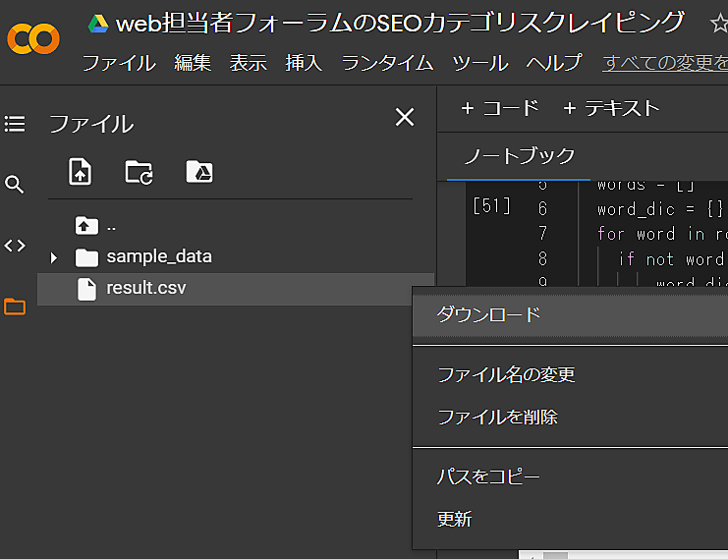Viewport: 728px width, 559px height.
Task: Click the upload file icon
Action: (80, 172)
